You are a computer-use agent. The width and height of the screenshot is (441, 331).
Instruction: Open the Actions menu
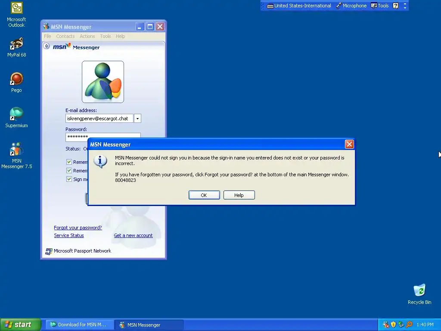87,36
